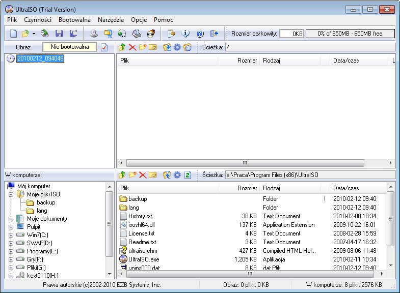Click the Rozmiar column header in lower list
Screen dimensions: 400x293
coord(247,188)
